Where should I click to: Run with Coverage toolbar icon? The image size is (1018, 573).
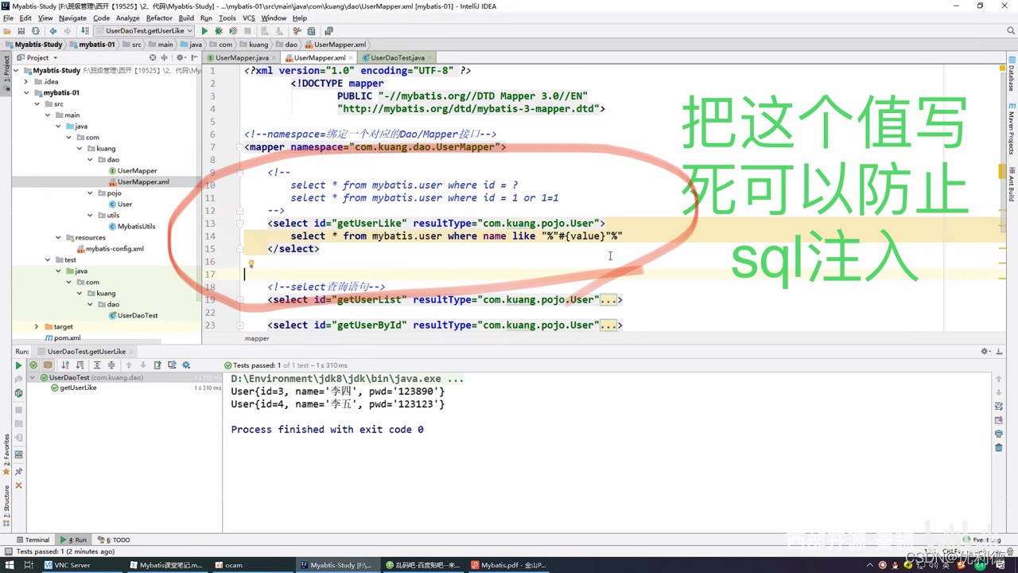pyautogui.click(x=233, y=31)
